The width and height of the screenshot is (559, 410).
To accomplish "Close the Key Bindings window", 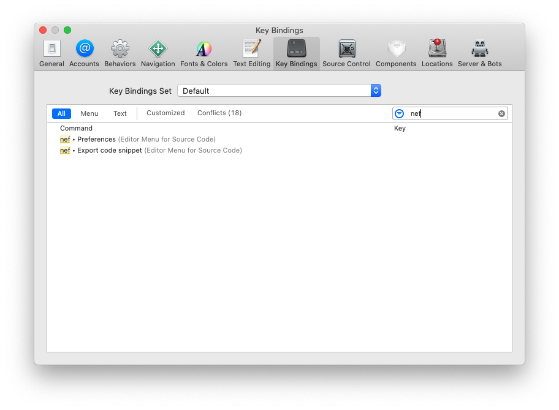I will [43, 30].
